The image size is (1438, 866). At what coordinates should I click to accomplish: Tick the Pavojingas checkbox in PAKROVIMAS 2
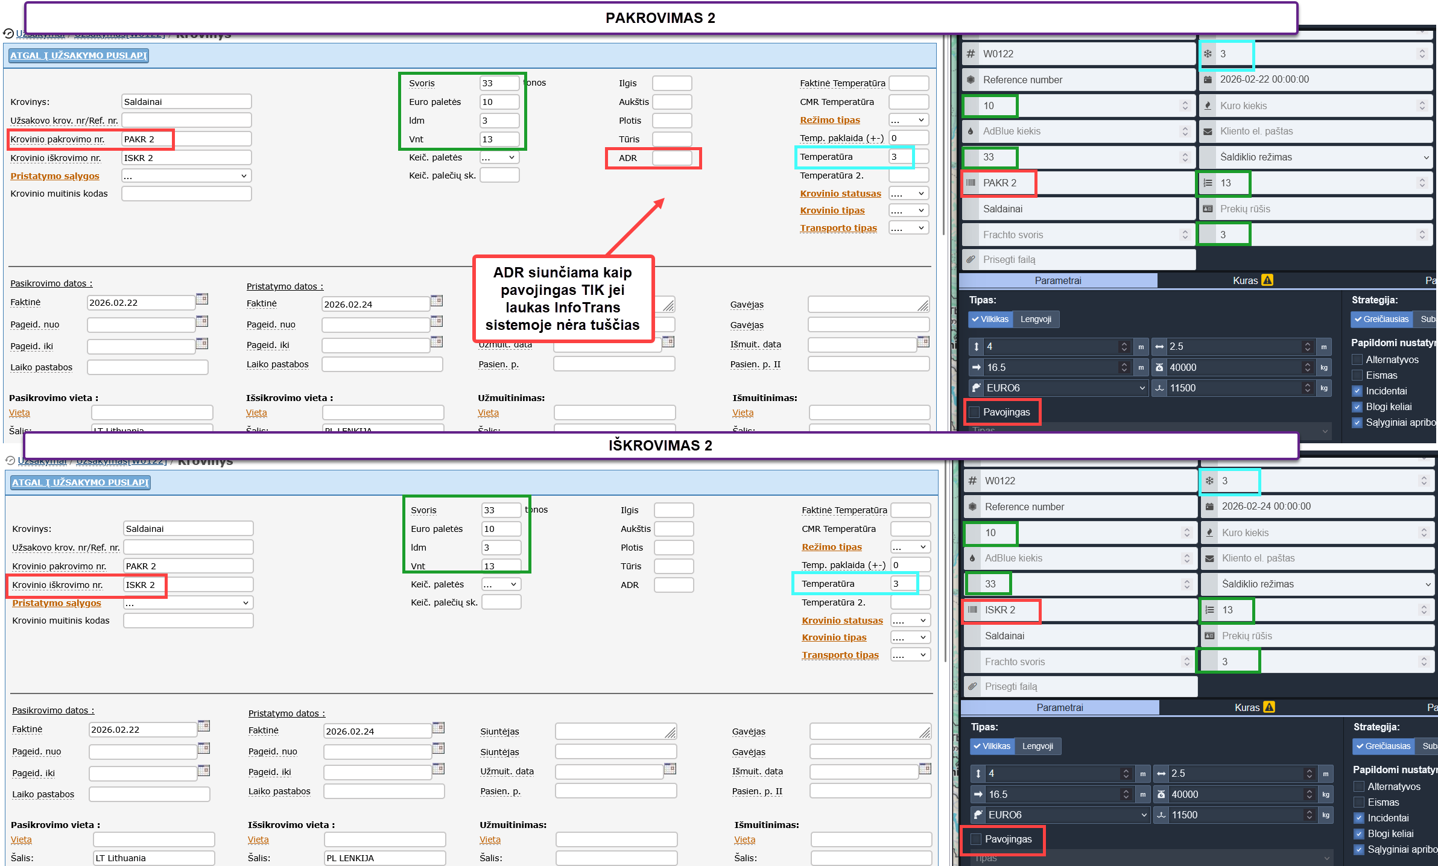974,412
